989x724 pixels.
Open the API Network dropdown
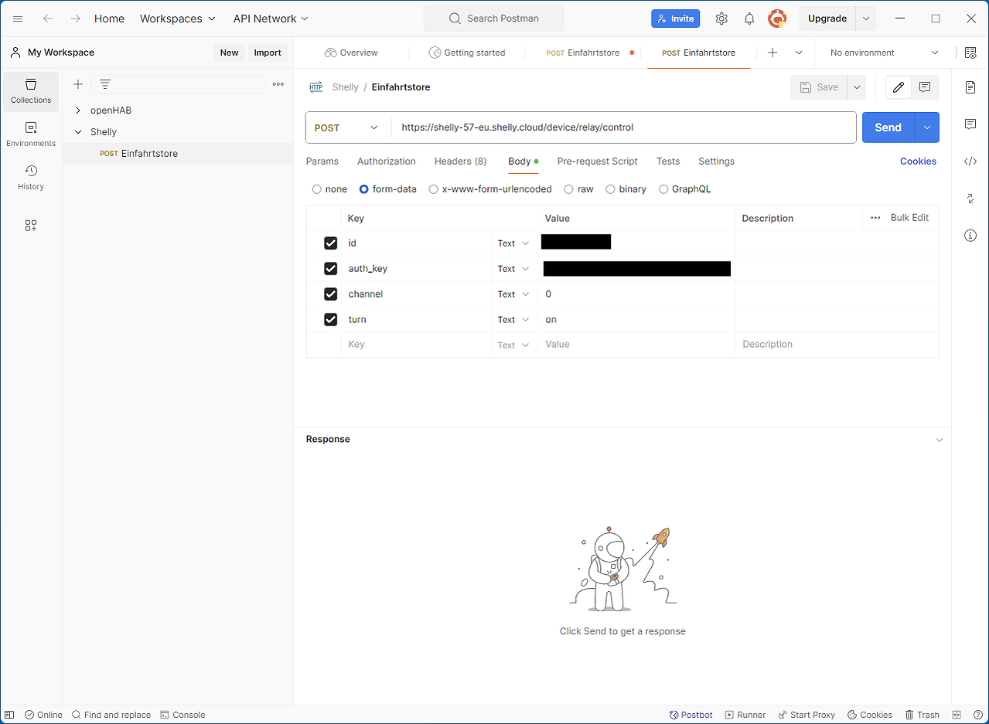(x=271, y=19)
